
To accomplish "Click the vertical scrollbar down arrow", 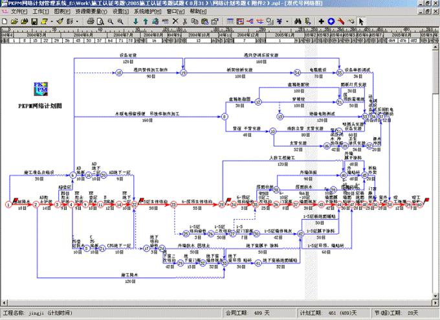I will pos(435,296).
